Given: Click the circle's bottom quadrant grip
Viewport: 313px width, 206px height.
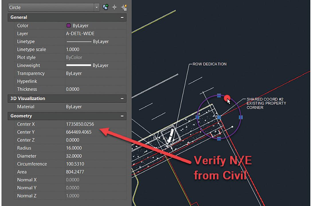Looking at the screenshot, I should [x=219, y=139].
